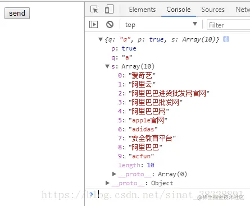Show the console sidebar icon

[x=93, y=25]
